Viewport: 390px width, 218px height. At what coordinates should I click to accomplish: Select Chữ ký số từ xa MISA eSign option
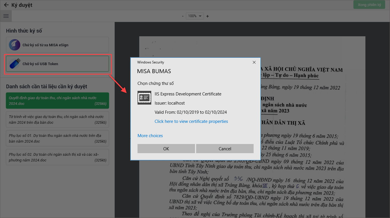point(57,45)
